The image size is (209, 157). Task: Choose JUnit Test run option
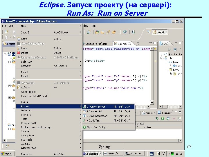(108, 120)
